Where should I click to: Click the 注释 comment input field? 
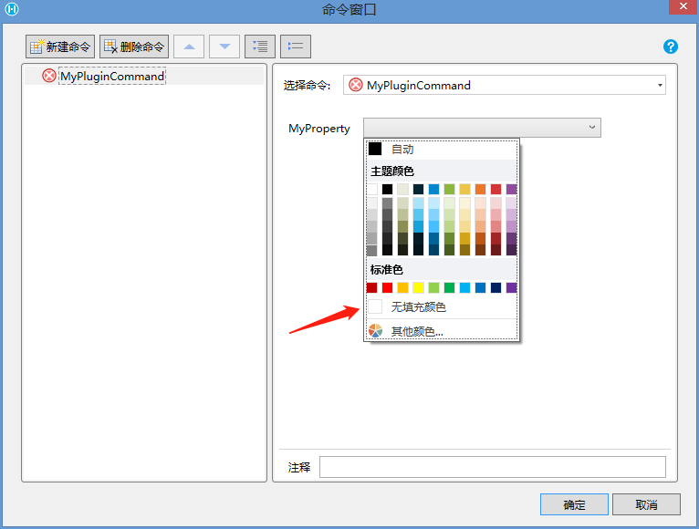(x=493, y=467)
